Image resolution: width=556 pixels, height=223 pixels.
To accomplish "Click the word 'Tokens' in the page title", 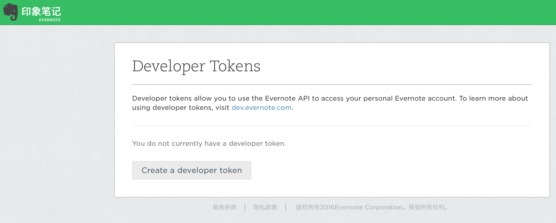I will [235, 66].
